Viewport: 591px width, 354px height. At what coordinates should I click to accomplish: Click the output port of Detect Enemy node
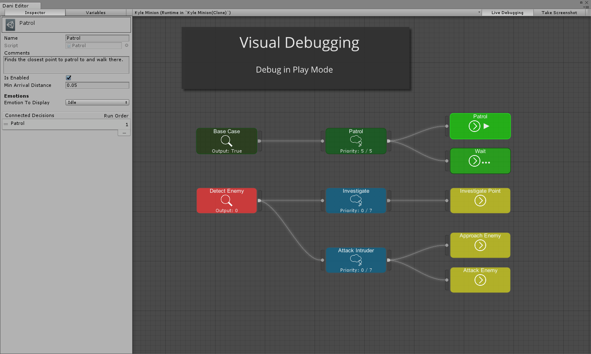coord(259,201)
